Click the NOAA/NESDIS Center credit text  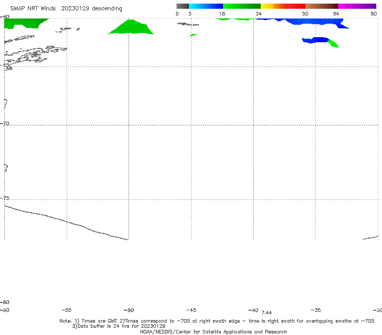click(213, 332)
